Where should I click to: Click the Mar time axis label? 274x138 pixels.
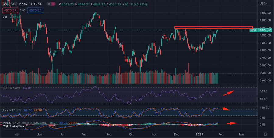(x=241, y=134)
